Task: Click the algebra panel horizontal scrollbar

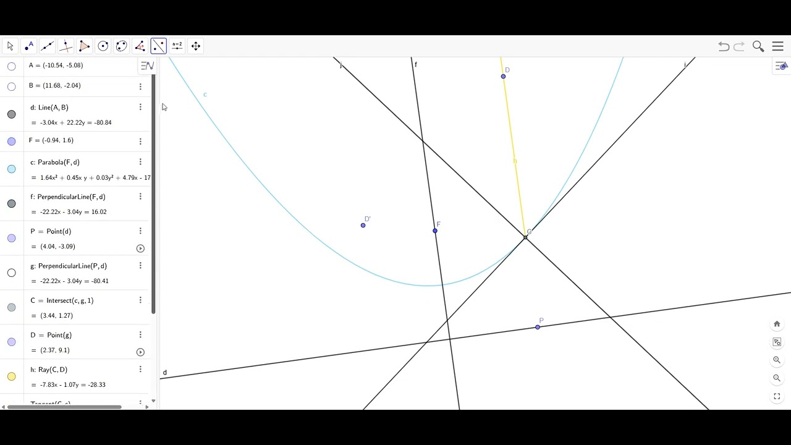Action: click(x=64, y=407)
